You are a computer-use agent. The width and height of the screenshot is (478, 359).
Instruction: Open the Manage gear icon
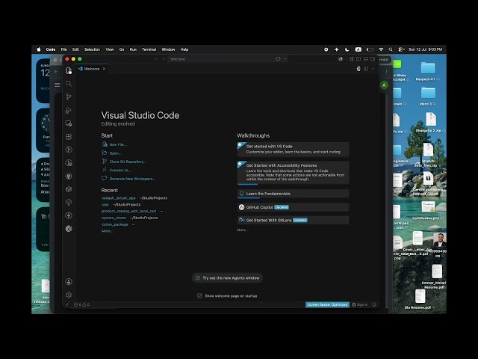click(69, 295)
